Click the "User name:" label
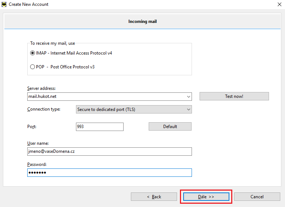This screenshot has width=285, height=207. (x=38, y=143)
